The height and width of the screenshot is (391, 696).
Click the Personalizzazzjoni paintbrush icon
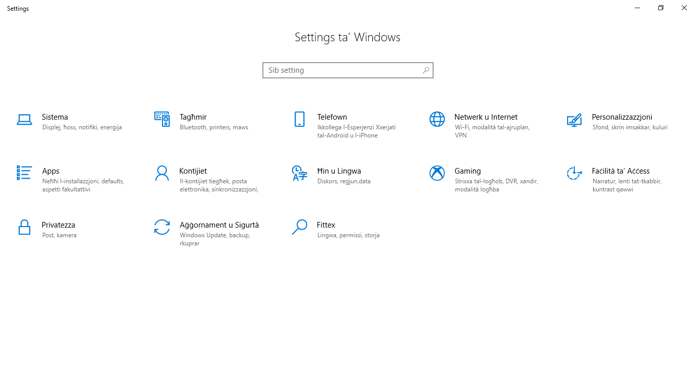coord(574,120)
